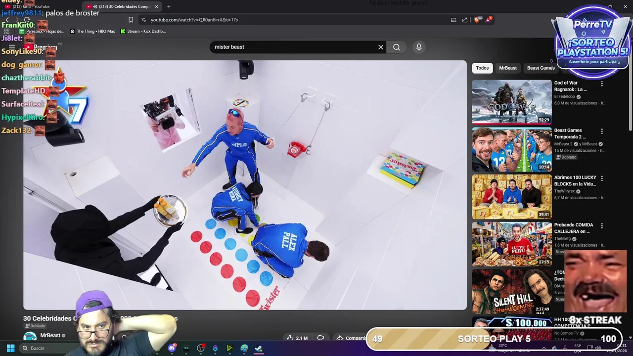Open the MrBeast channel name link
This screenshot has height=356, width=633.
(50, 335)
